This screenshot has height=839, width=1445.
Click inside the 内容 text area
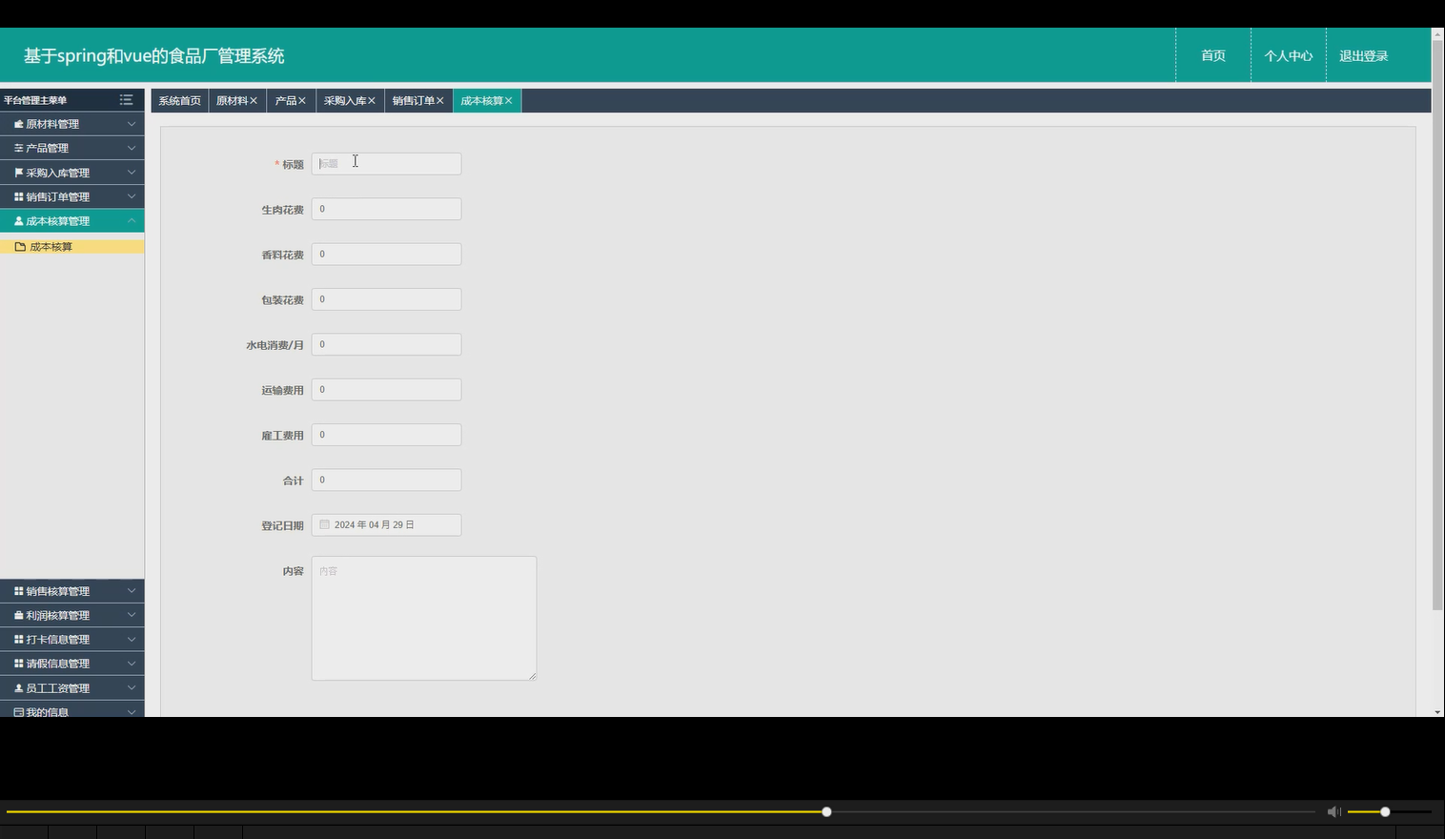tap(424, 618)
